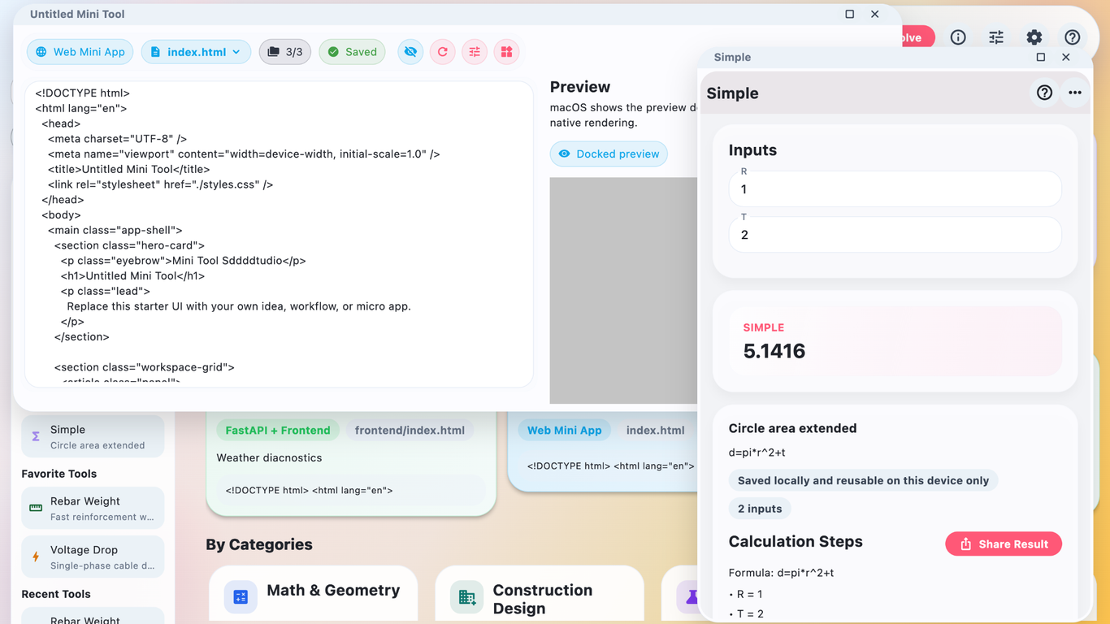This screenshot has width=1110, height=624.
Task: Open the three-dot more menu in Simple
Action: click(1075, 93)
